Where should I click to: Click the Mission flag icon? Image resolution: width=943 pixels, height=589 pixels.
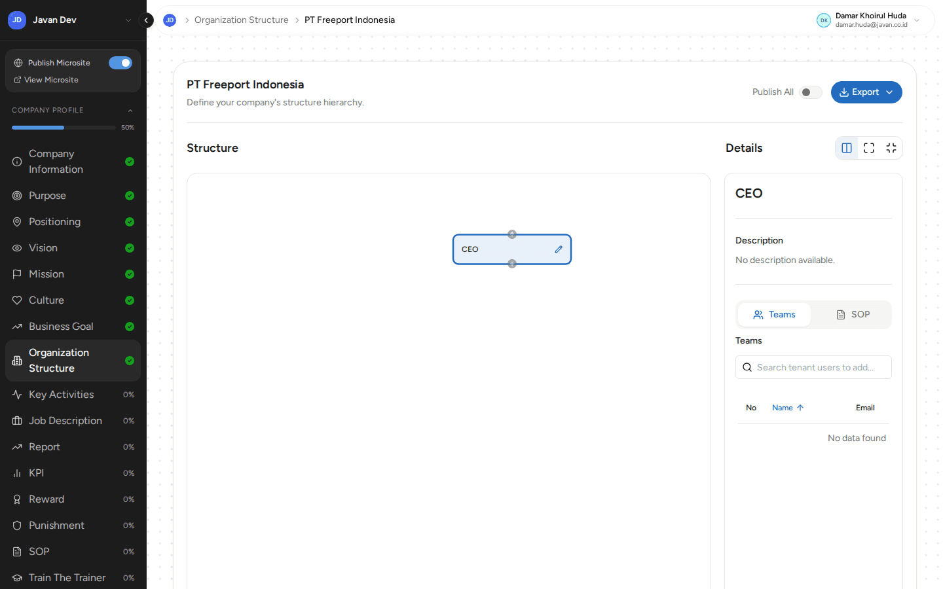[x=17, y=274]
